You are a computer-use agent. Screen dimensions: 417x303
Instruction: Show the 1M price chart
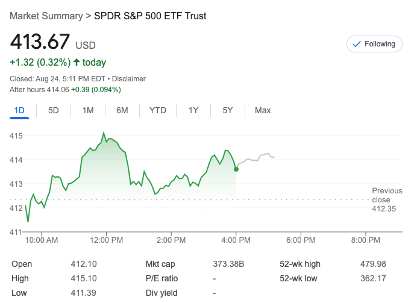point(88,110)
